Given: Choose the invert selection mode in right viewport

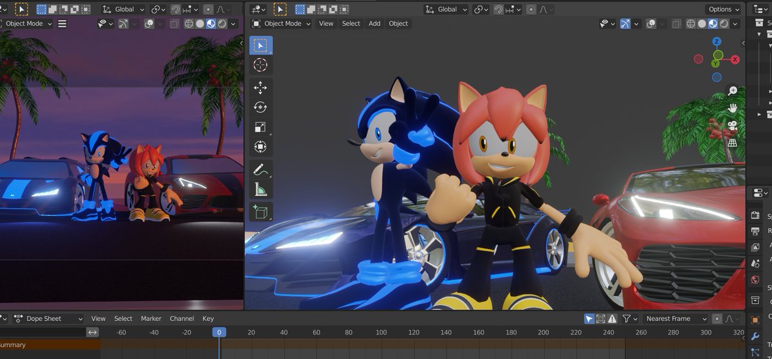Looking at the screenshot, I should pos(333,10).
